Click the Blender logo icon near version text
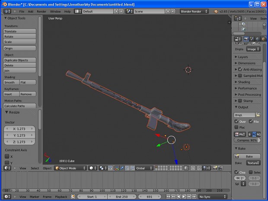This screenshot has height=201, width=268. pyautogui.click(x=216, y=11)
